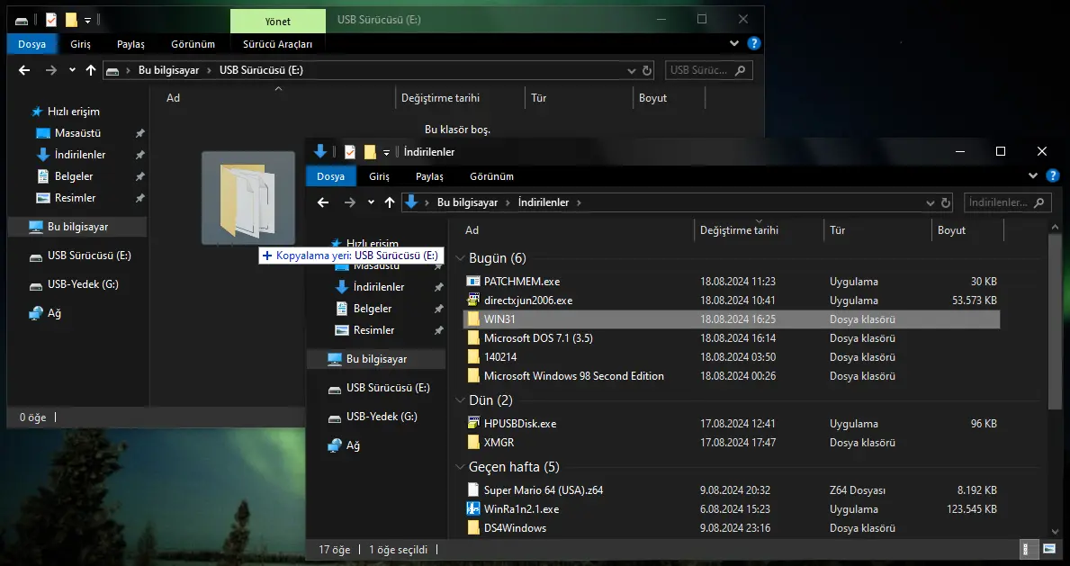This screenshot has height=566, width=1070.
Task: Select Sürücü Araçları tab in USB window
Action: (278, 44)
